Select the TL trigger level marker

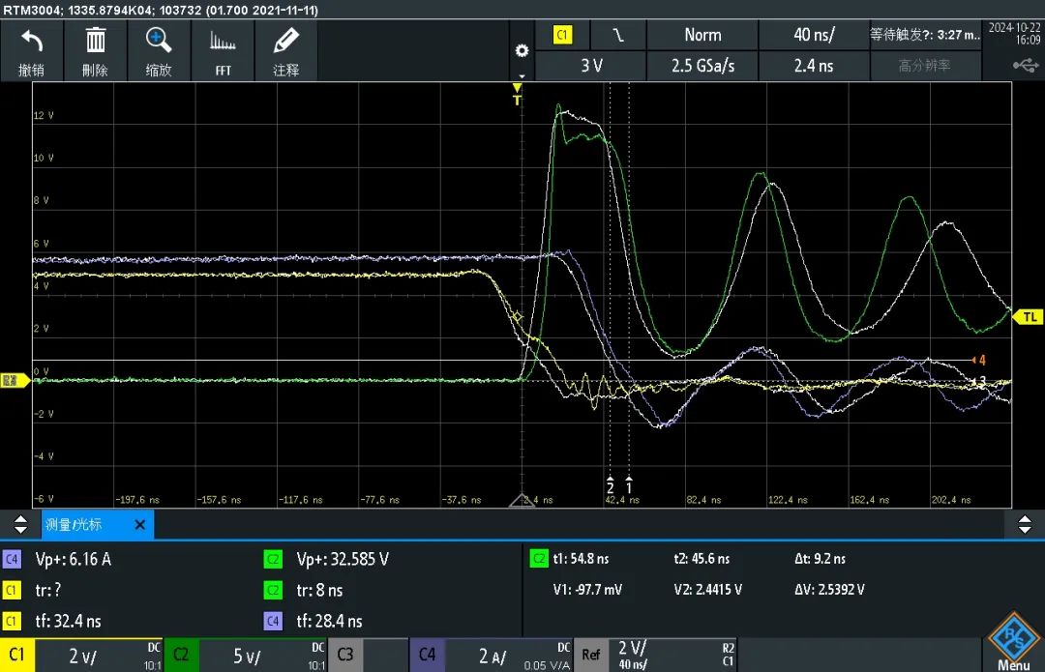click(1029, 317)
